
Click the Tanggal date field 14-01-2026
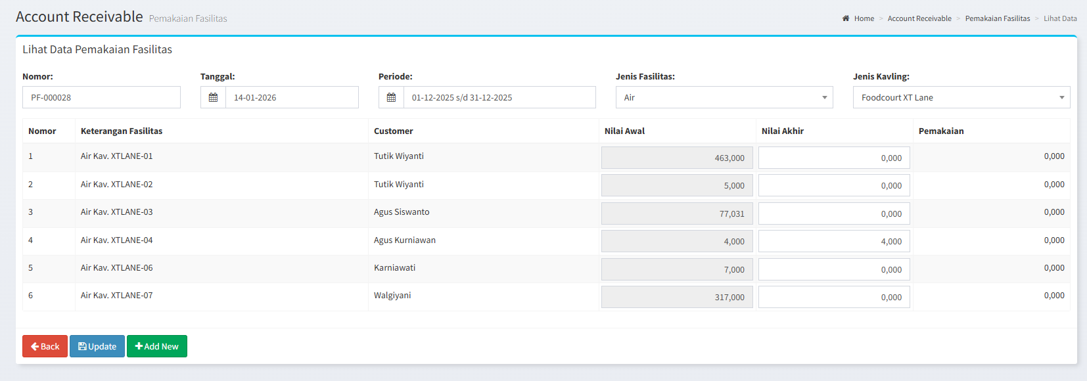tap(292, 97)
